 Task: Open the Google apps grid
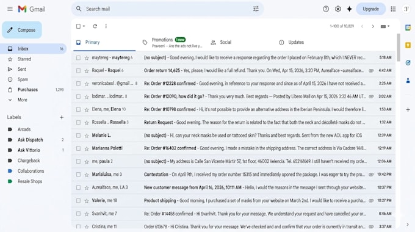tap(393, 9)
